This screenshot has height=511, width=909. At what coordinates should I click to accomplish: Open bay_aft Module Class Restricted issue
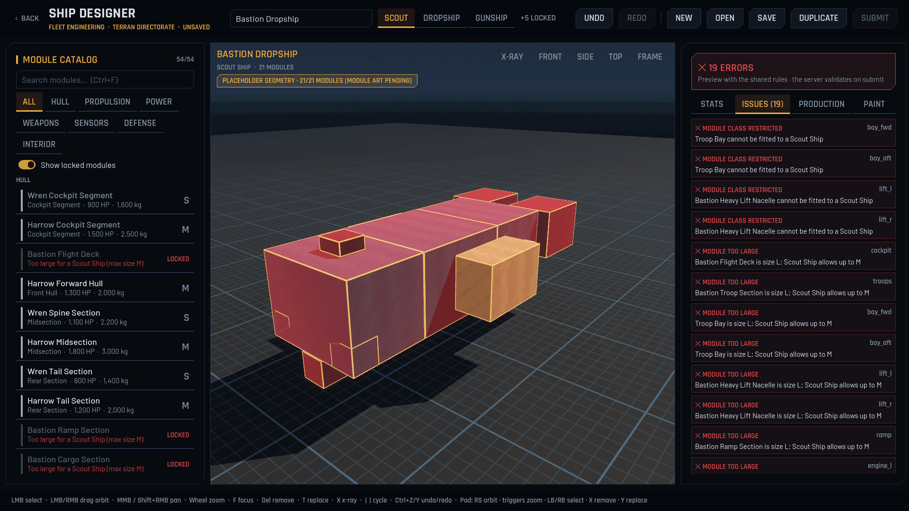793,164
